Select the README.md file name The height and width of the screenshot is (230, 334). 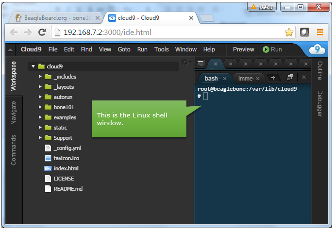[68, 189]
